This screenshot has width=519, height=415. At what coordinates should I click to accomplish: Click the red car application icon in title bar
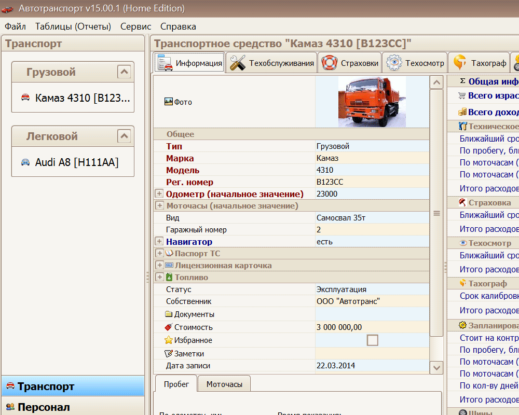click(x=7, y=9)
